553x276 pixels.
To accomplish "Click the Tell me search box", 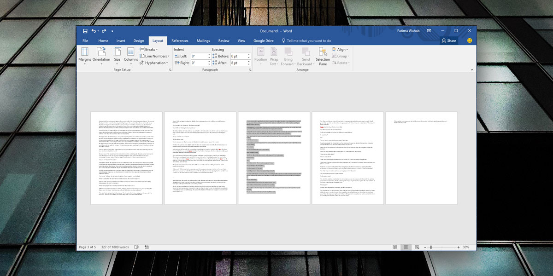I will [x=308, y=40].
